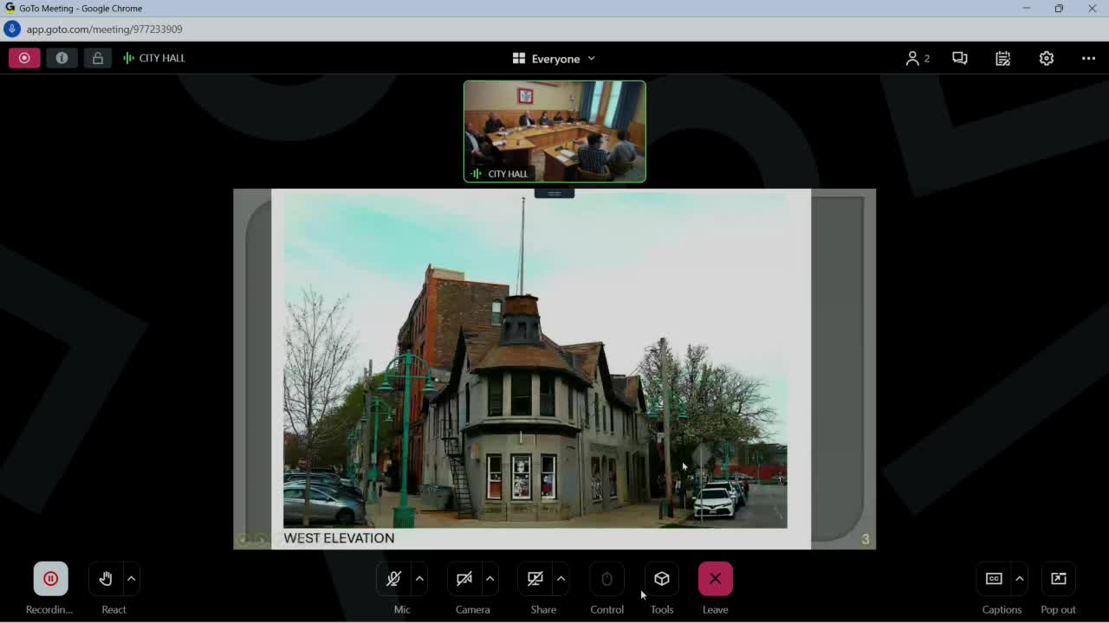Start screen sharing with Share

(535, 579)
